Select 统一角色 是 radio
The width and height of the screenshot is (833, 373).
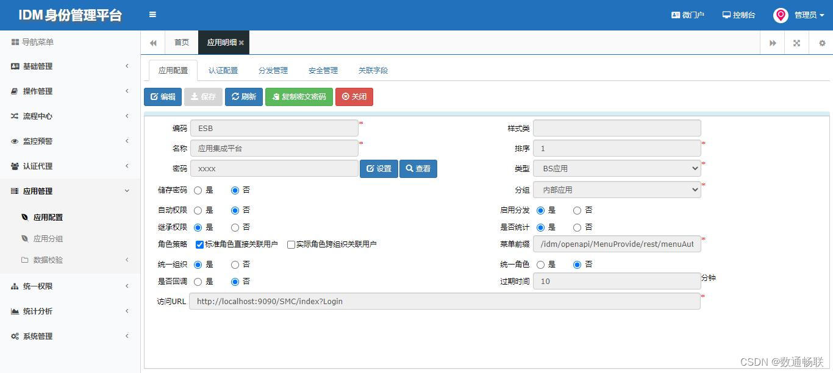point(540,265)
